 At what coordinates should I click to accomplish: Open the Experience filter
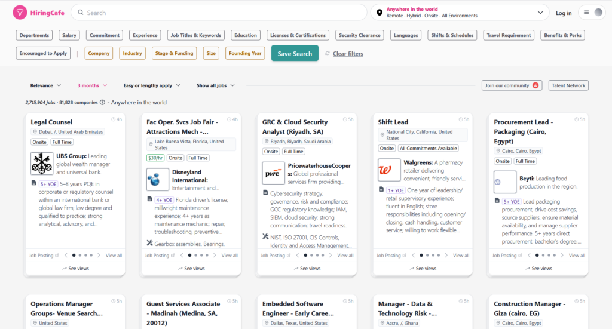click(145, 35)
